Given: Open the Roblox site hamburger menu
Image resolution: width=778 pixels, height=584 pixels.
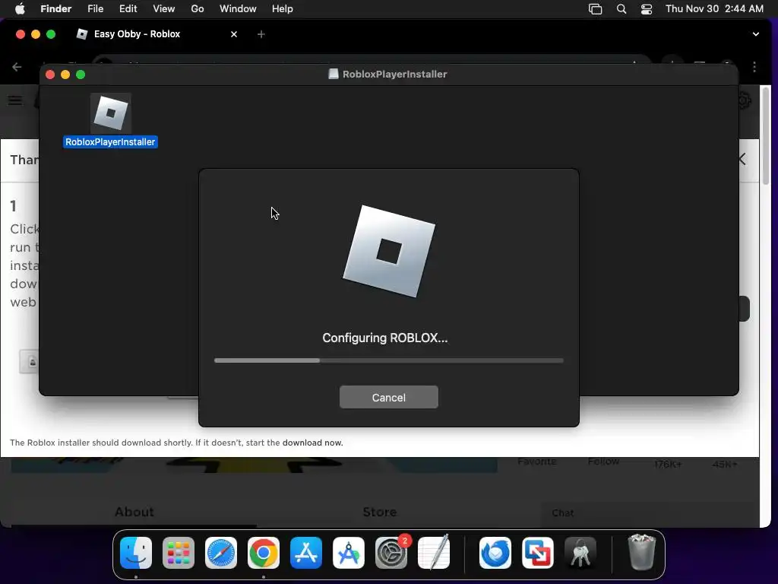Looking at the screenshot, I should [x=15, y=100].
